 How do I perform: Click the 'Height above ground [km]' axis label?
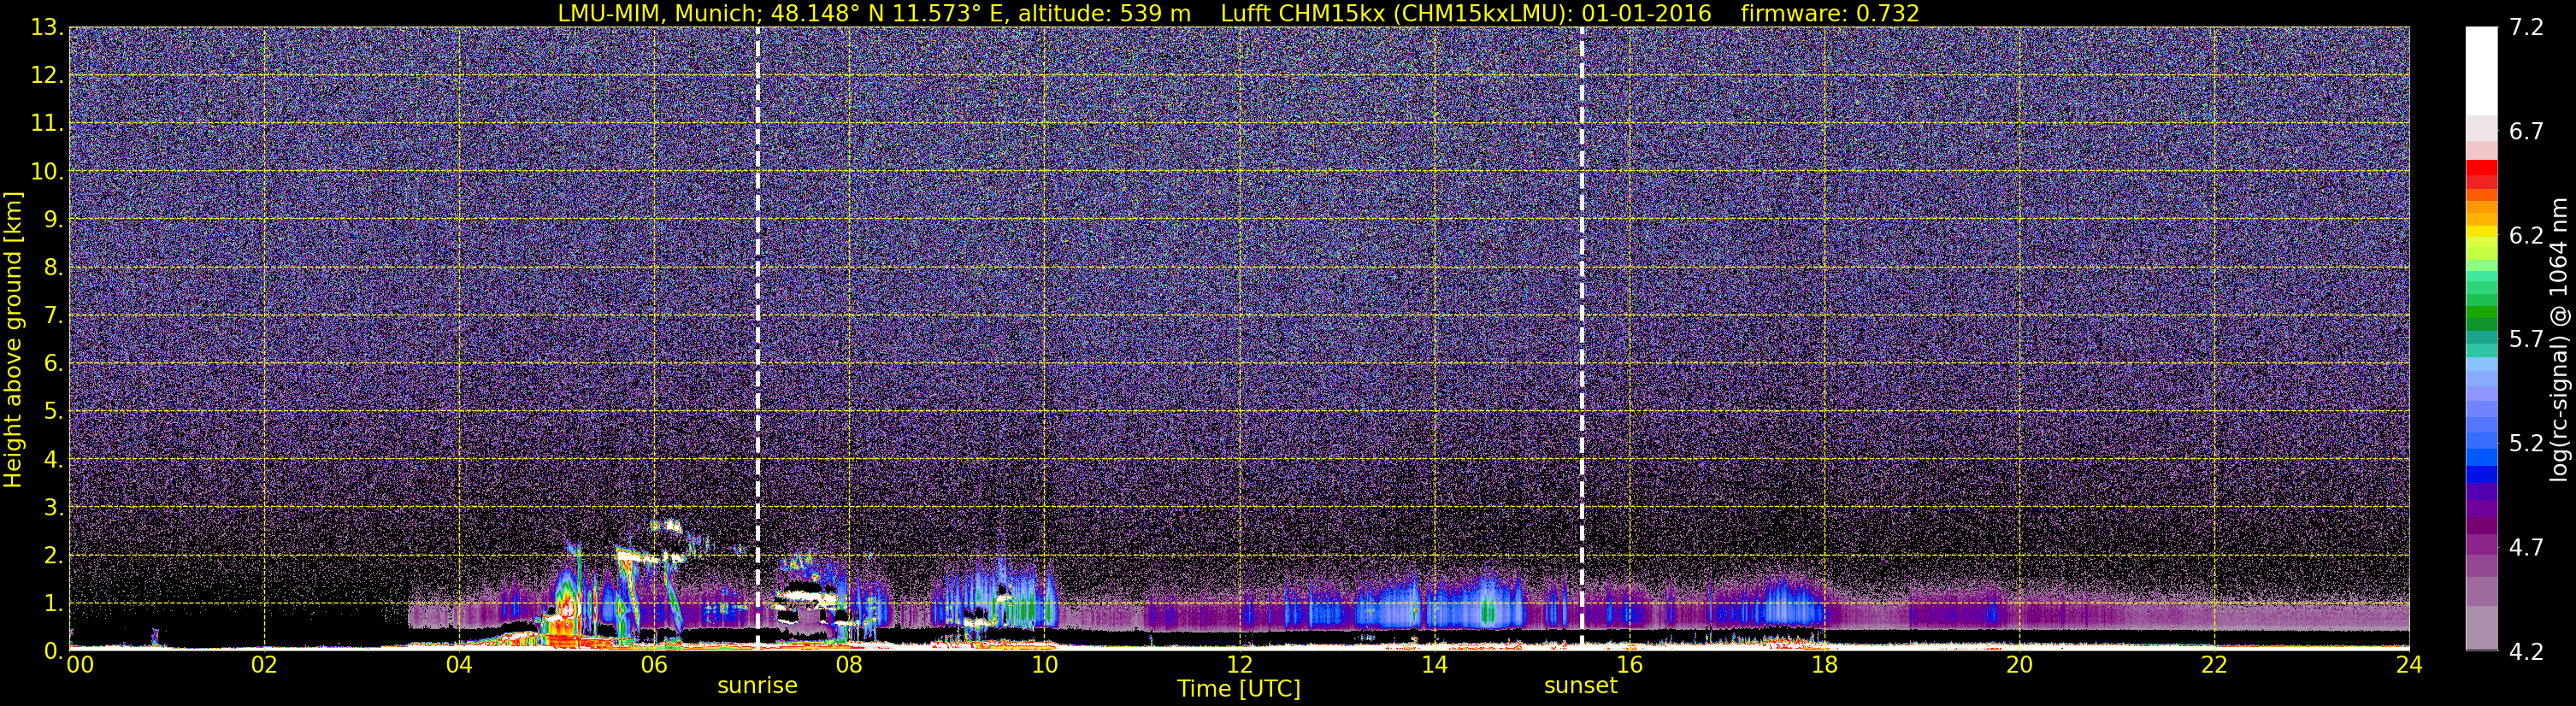click(x=13, y=340)
